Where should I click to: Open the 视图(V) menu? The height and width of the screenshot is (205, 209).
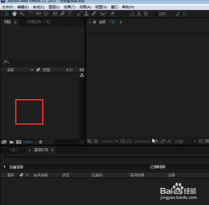coord(101,7)
